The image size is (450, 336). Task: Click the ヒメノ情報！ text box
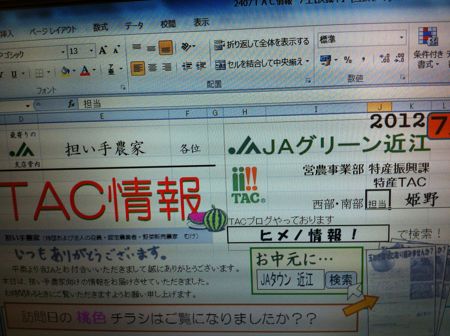(308, 234)
